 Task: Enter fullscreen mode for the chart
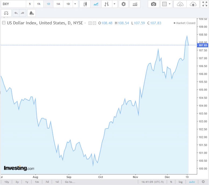pyautogui.click(x=205, y=4)
